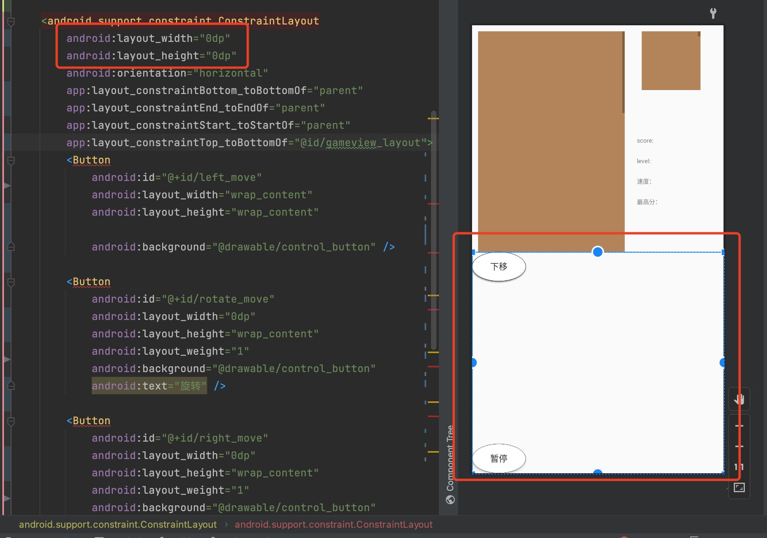Select the first ConstraintLayout breadcrumb item
The height and width of the screenshot is (538, 767).
(x=118, y=525)
